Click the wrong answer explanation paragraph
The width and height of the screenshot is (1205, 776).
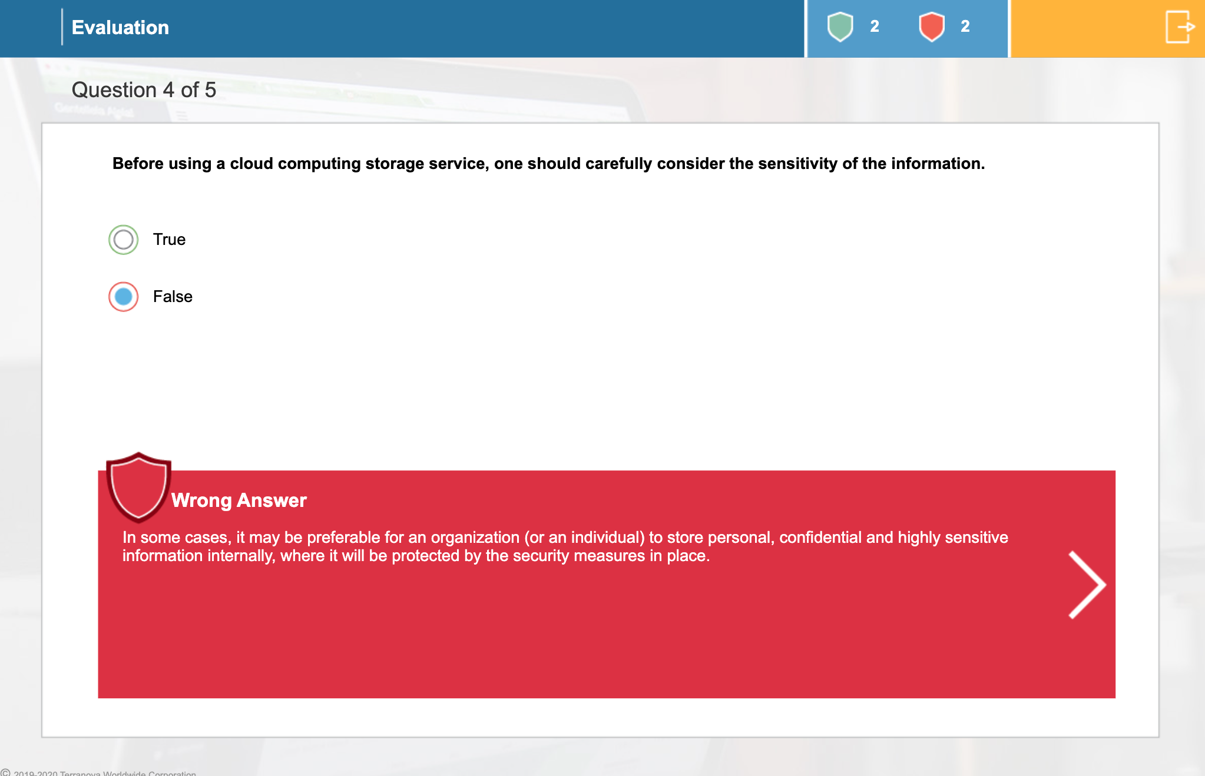click(x=564, y=546)
